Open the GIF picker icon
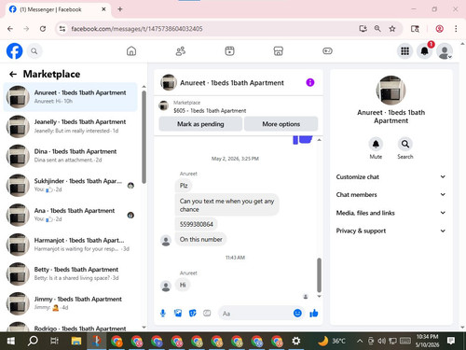Viewport: 466px width, 350px height. coord(207,314)
